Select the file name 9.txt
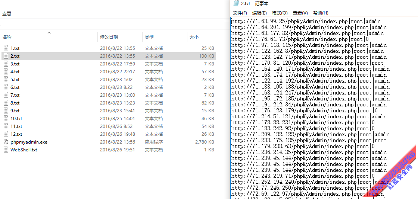Viewport: 418px width, 199px height. click(x=15, y=111)
